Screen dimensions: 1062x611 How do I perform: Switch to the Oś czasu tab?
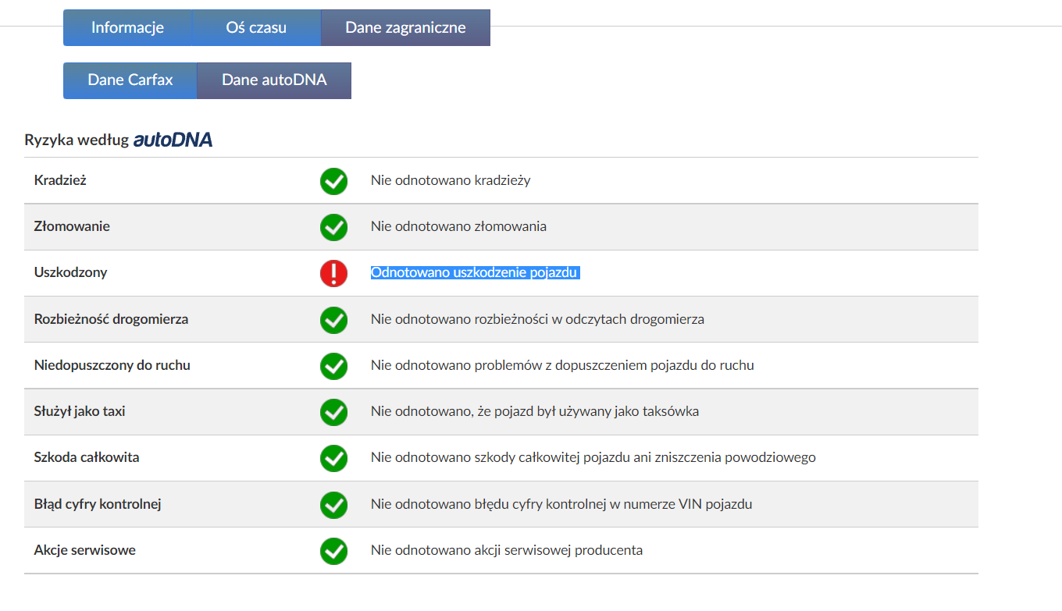click(x=256, y=28)
